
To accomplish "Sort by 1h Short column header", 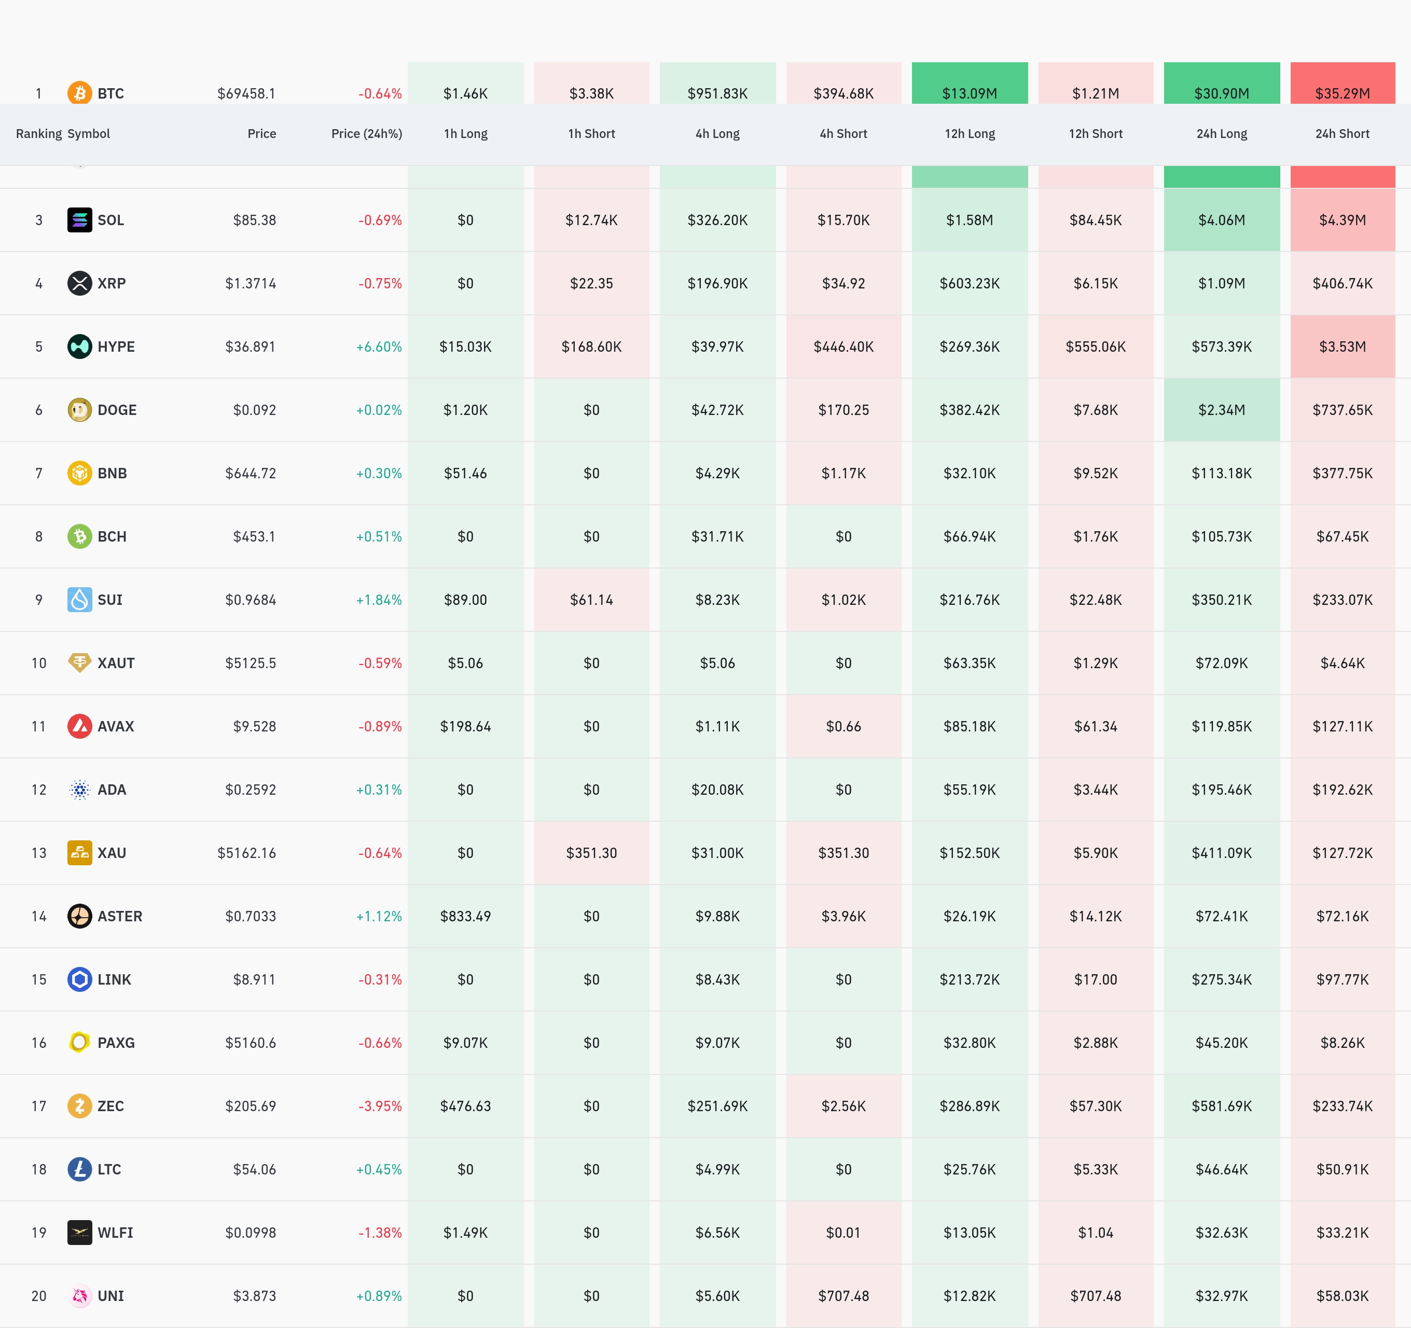I will coord(590,133).
